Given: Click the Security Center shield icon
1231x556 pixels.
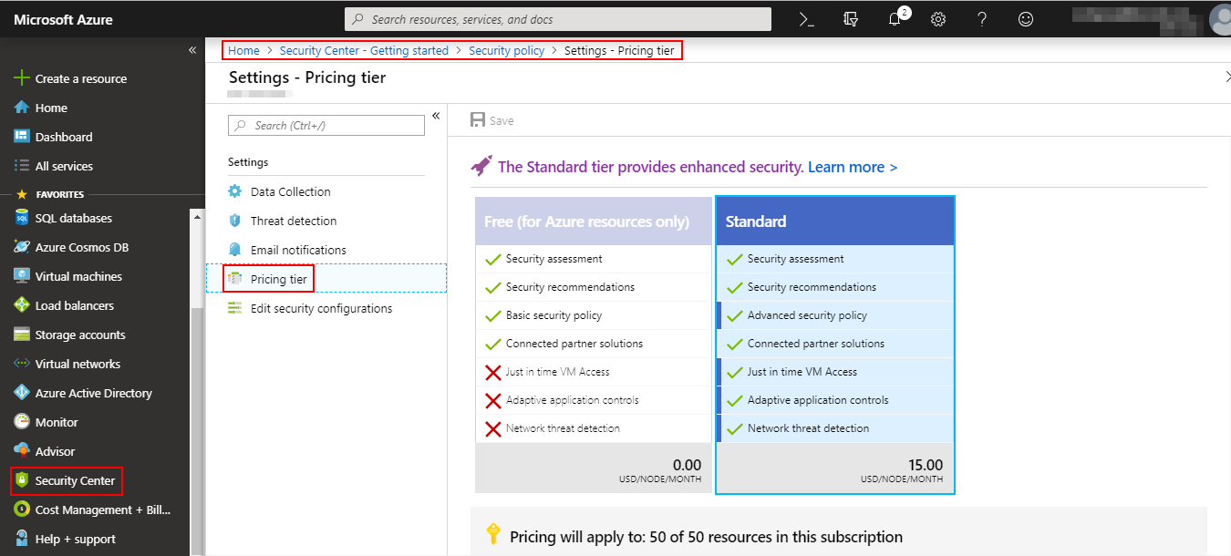Looking at the screenshot, I should [x=22, y=480].
